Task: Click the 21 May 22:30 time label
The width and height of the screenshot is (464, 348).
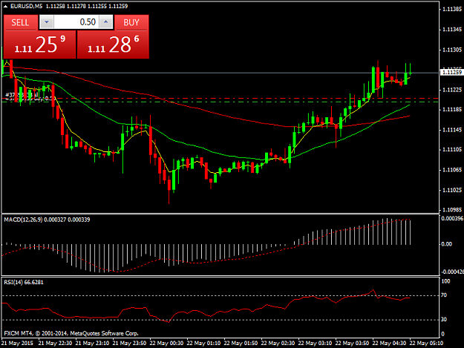Action: pos(55,343)
